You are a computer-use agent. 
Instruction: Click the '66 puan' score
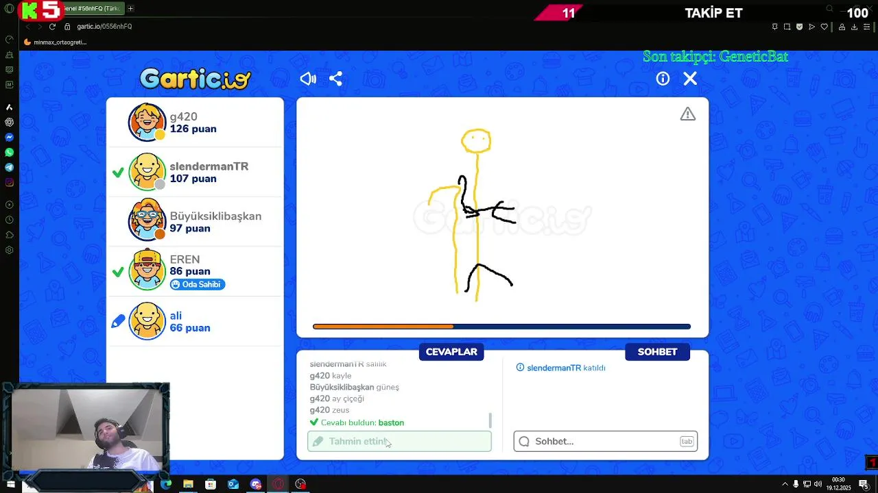click(x=190, y=328)
